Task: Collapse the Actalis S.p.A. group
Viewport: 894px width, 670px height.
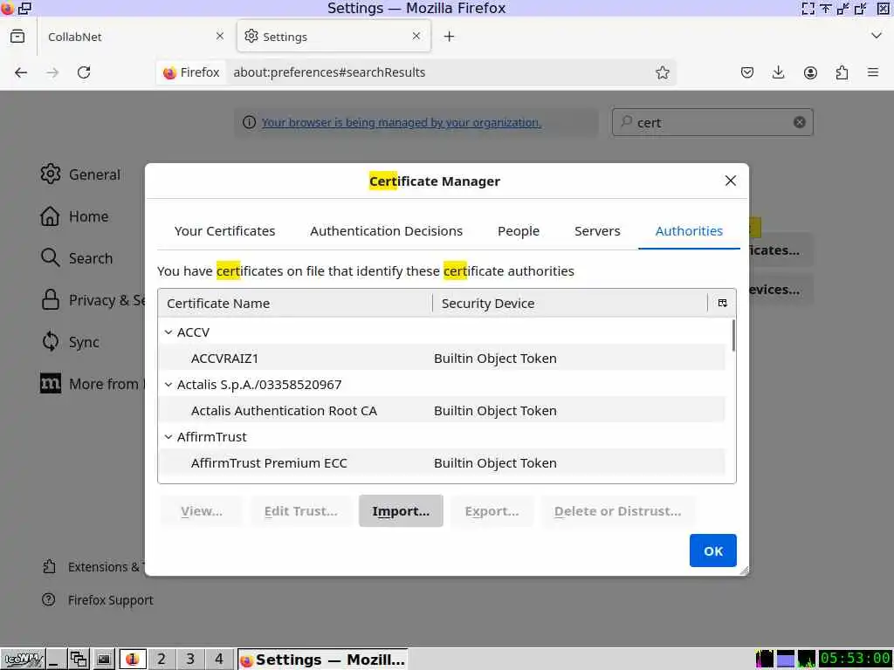Action: point(168,385)
